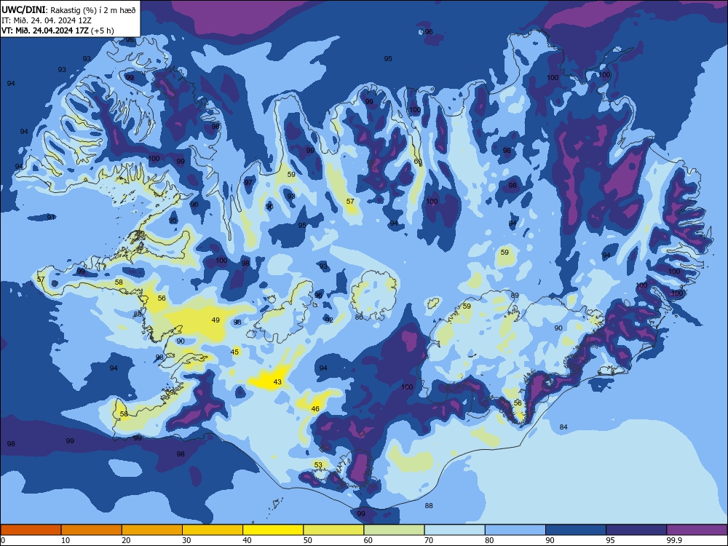Click the map value 92
728x546 pixels.
click(329, 320)
